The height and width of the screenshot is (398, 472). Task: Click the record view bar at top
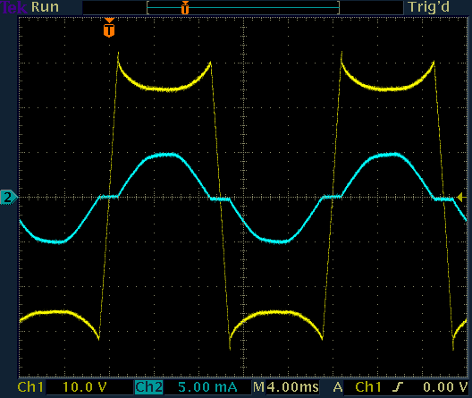243,7
